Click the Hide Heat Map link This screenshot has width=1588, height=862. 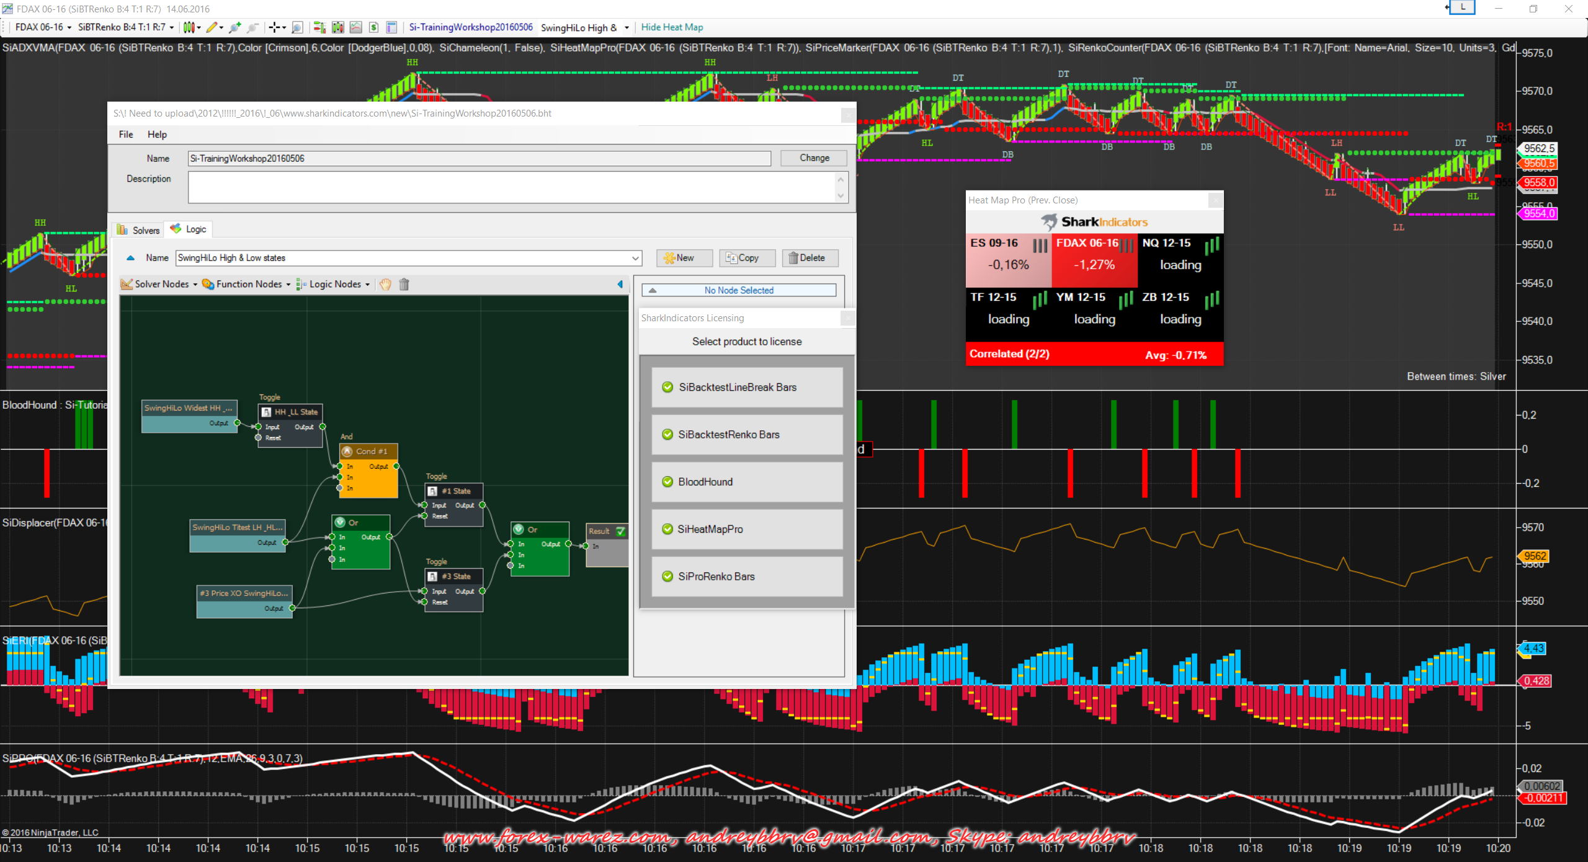672,27
